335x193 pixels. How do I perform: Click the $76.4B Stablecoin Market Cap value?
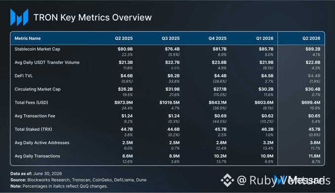(172, 49)
